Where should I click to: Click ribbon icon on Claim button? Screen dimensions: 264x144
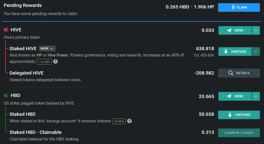233,7
